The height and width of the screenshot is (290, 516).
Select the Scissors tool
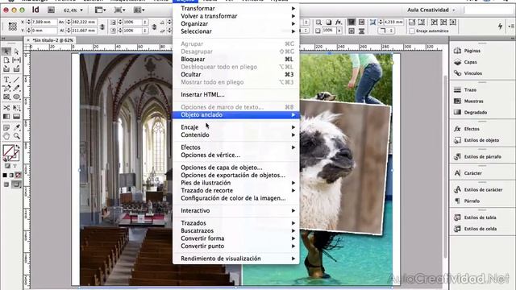6,107
